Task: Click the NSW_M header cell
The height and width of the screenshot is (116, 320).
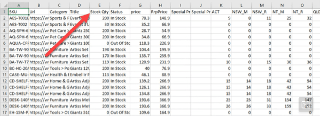Action: pos(242,12)
